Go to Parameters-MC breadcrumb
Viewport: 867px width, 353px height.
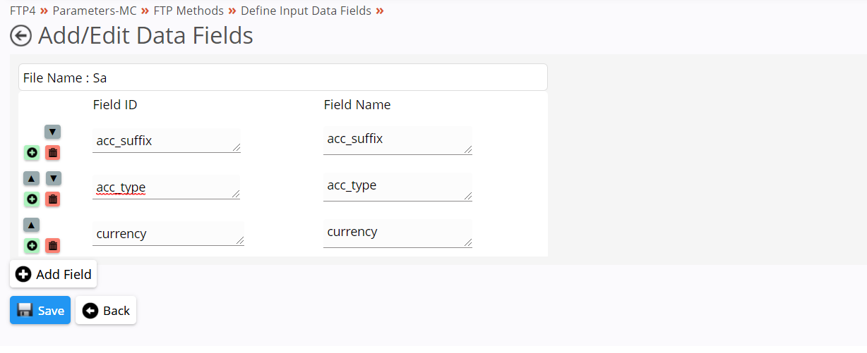click(95, 11)
